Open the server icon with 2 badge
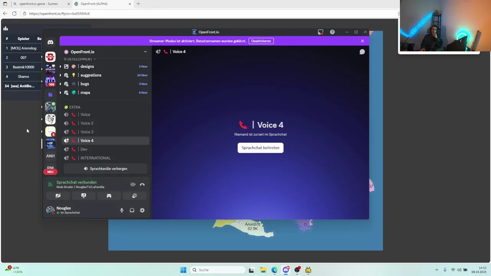Viewport: 491px width, 276px height. 50,131
